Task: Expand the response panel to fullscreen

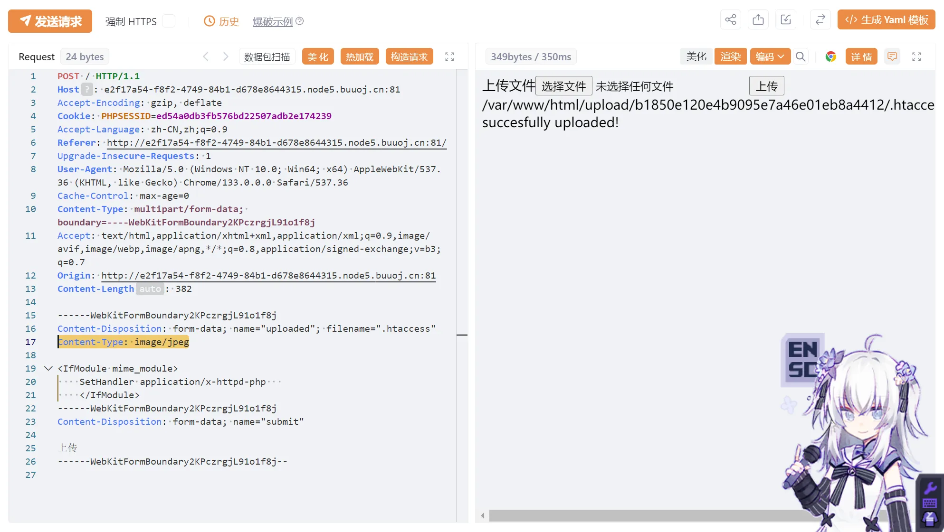Action: point(916,56)
